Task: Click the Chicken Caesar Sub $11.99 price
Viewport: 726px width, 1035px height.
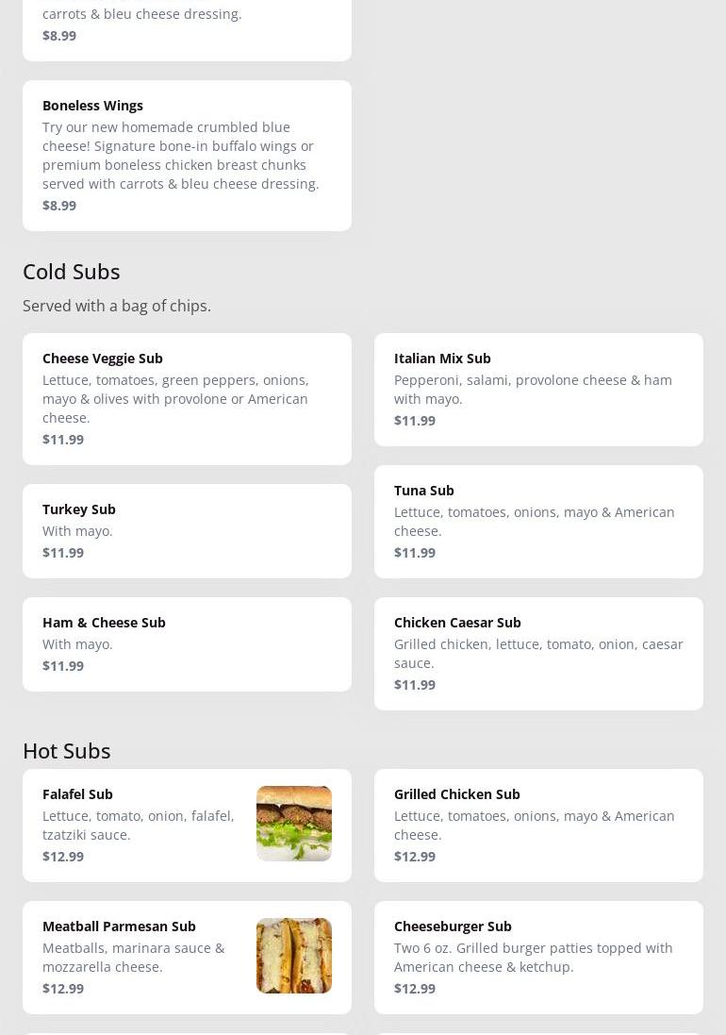Action: (415, 685)
